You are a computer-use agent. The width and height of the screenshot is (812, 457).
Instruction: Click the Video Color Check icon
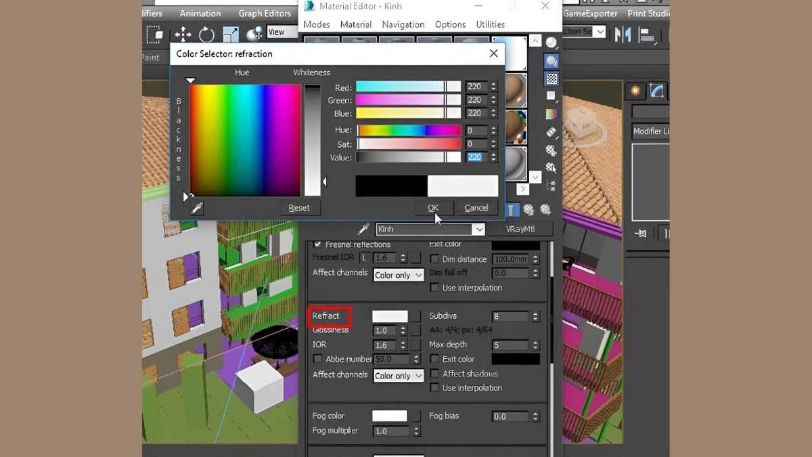551,114
